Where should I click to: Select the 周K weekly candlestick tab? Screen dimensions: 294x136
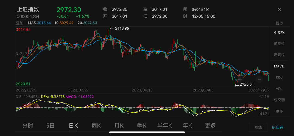(x=96, y=125)
